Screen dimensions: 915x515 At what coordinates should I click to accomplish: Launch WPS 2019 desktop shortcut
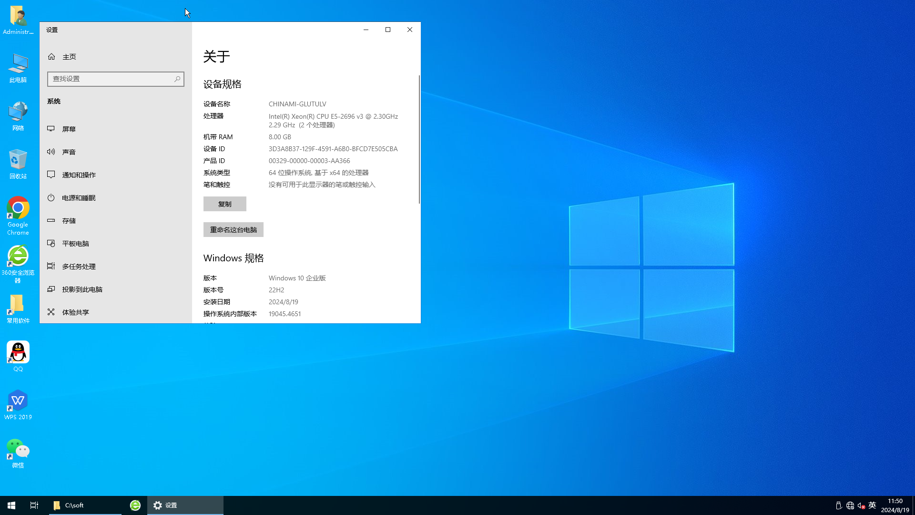click(18, 404)
